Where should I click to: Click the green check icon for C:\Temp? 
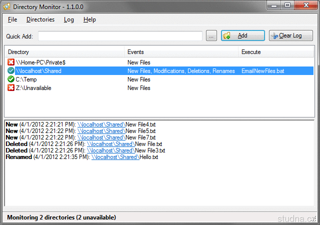pyautogui.click(x=11, y=79)
